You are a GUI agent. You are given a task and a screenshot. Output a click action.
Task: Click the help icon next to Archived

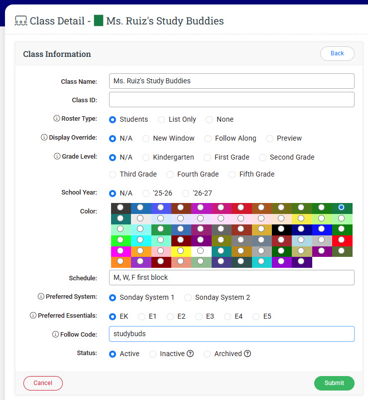[x=247, y=354]
